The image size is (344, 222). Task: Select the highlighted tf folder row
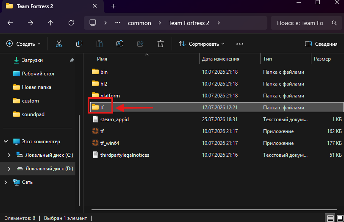[217, 107]
